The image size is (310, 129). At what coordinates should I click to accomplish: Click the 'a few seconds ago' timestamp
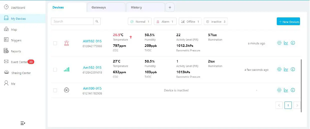(x=257, y=70)
